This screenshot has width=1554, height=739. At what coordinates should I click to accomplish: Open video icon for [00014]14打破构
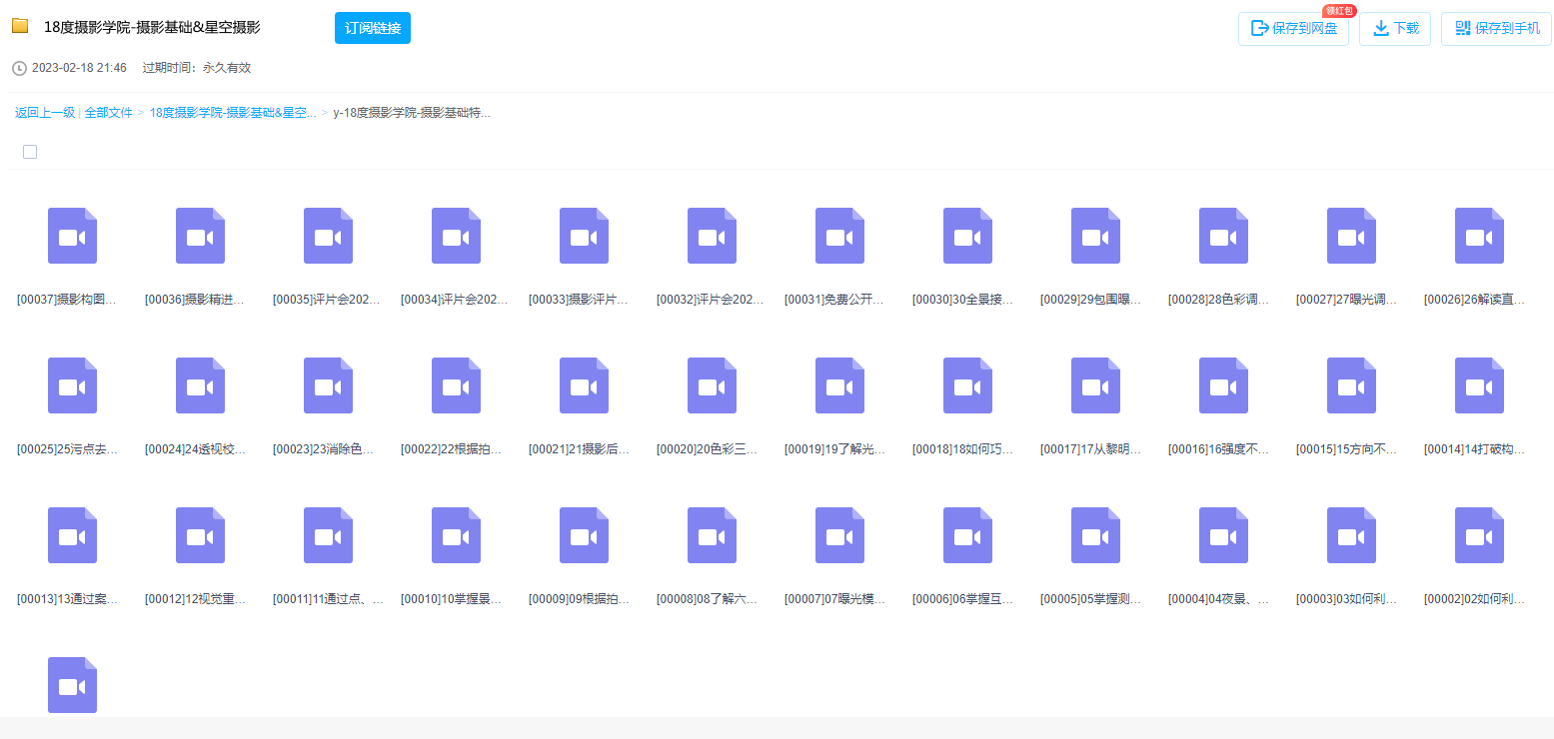pyautogui.click(x=1479, y=385)
